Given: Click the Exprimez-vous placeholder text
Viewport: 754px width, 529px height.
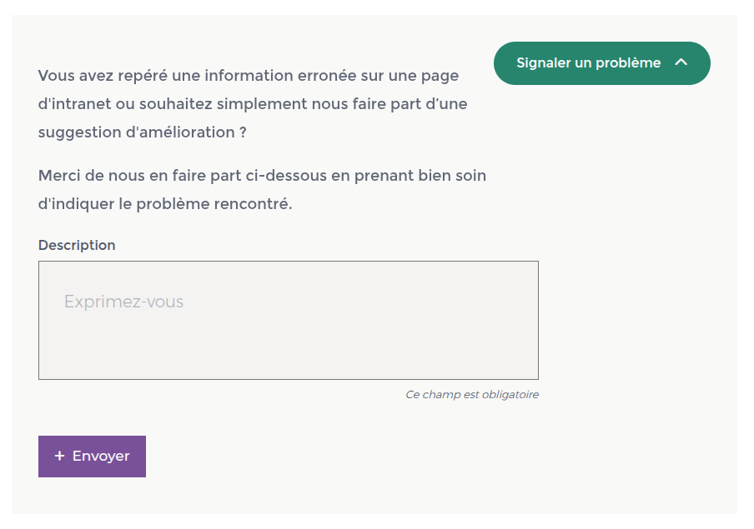Looking at the screenshot, I should (x=123, y=302).
